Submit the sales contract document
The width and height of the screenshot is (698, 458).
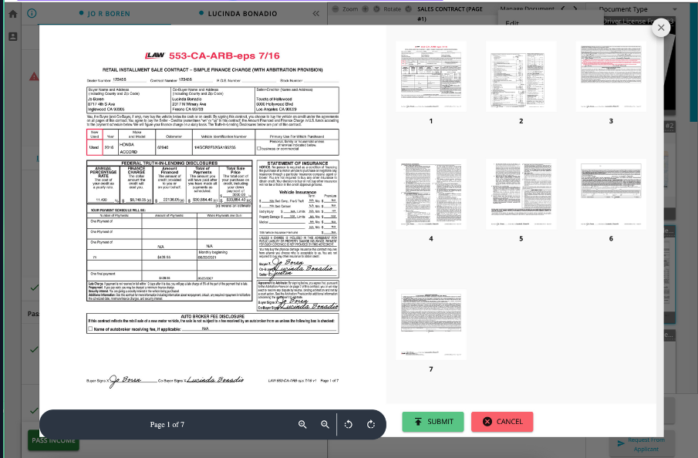coord(432,421)
